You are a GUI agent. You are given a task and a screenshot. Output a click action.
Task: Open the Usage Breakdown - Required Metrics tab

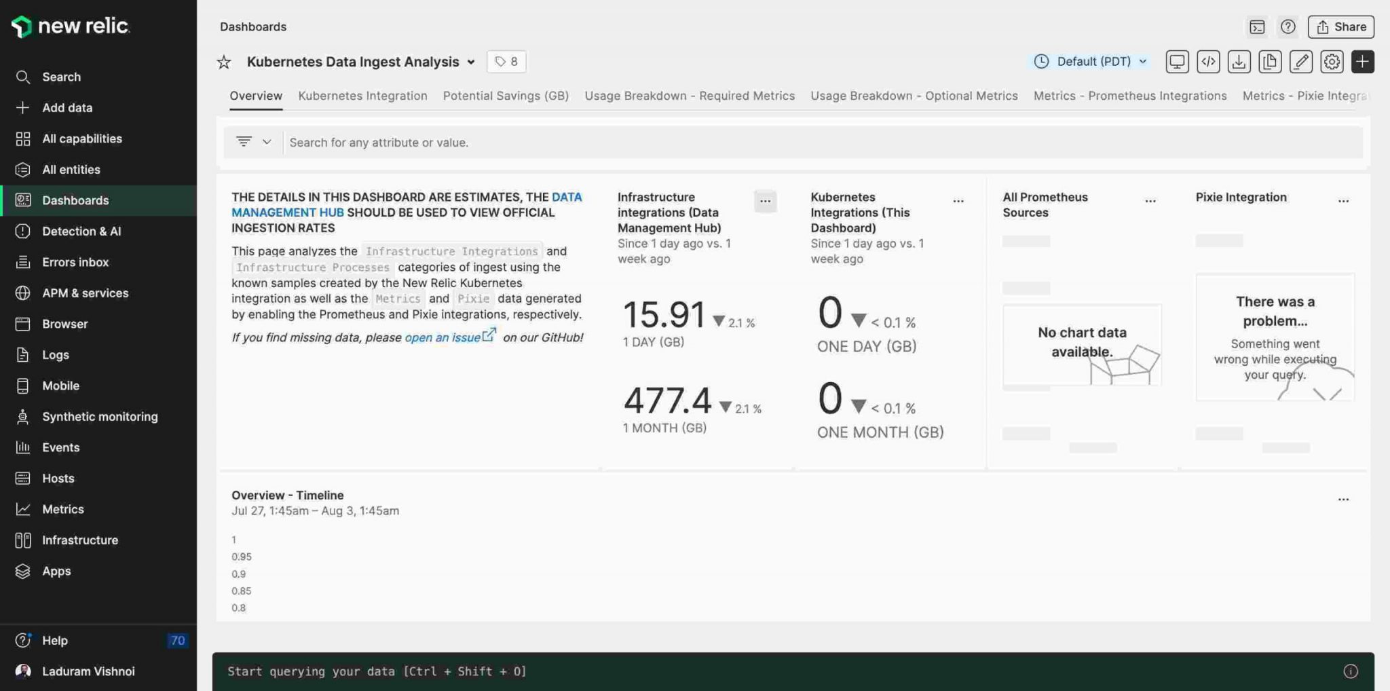[x=689, y=96]
